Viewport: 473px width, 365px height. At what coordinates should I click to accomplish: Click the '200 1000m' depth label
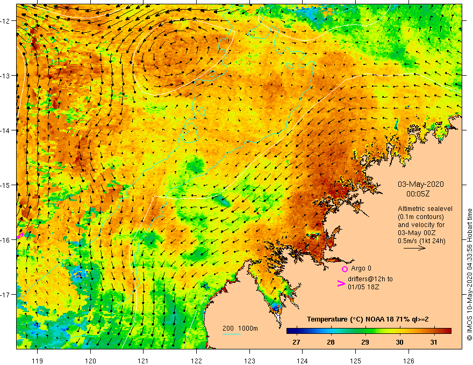pyautogui.click(x=240, y=328)
